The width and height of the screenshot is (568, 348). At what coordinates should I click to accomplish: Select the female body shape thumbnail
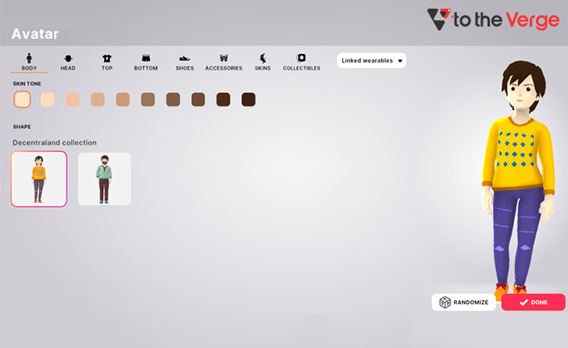pos(39,179)
